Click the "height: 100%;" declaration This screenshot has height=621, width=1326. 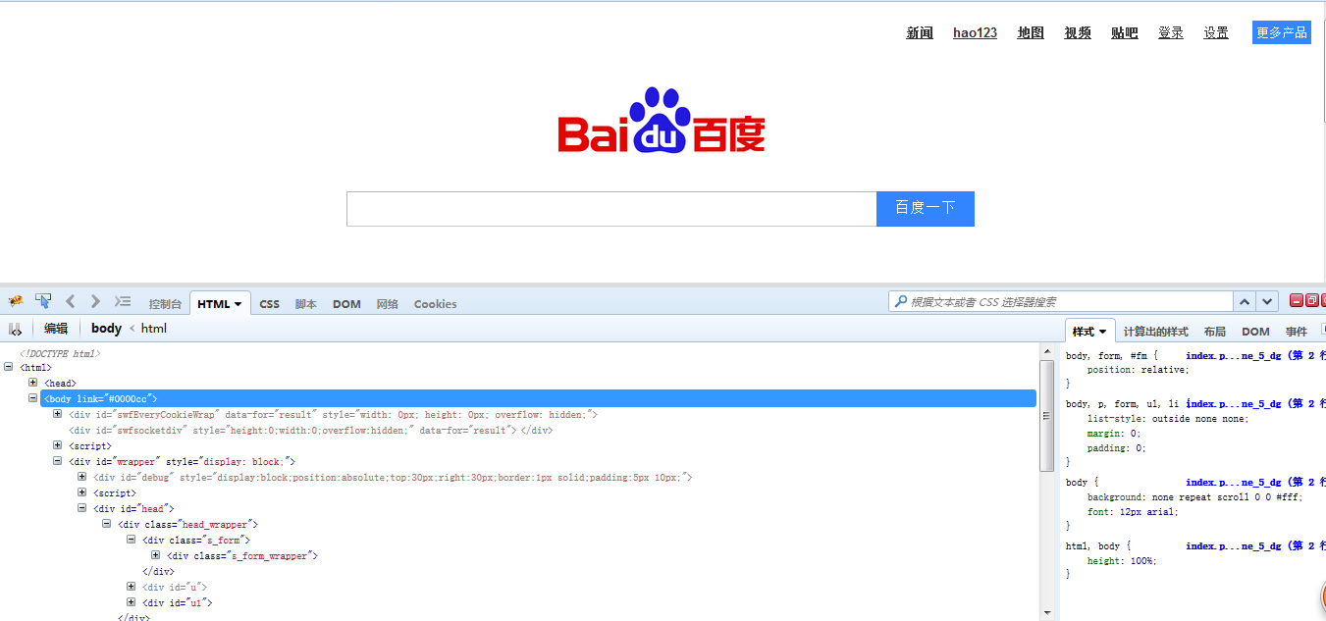coord(1122,561)
